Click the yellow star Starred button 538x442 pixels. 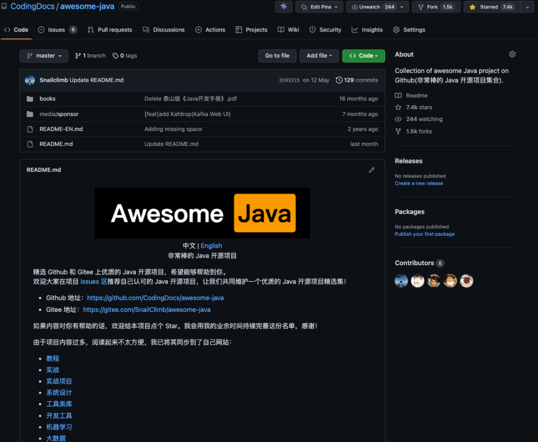tap(492, 7)
